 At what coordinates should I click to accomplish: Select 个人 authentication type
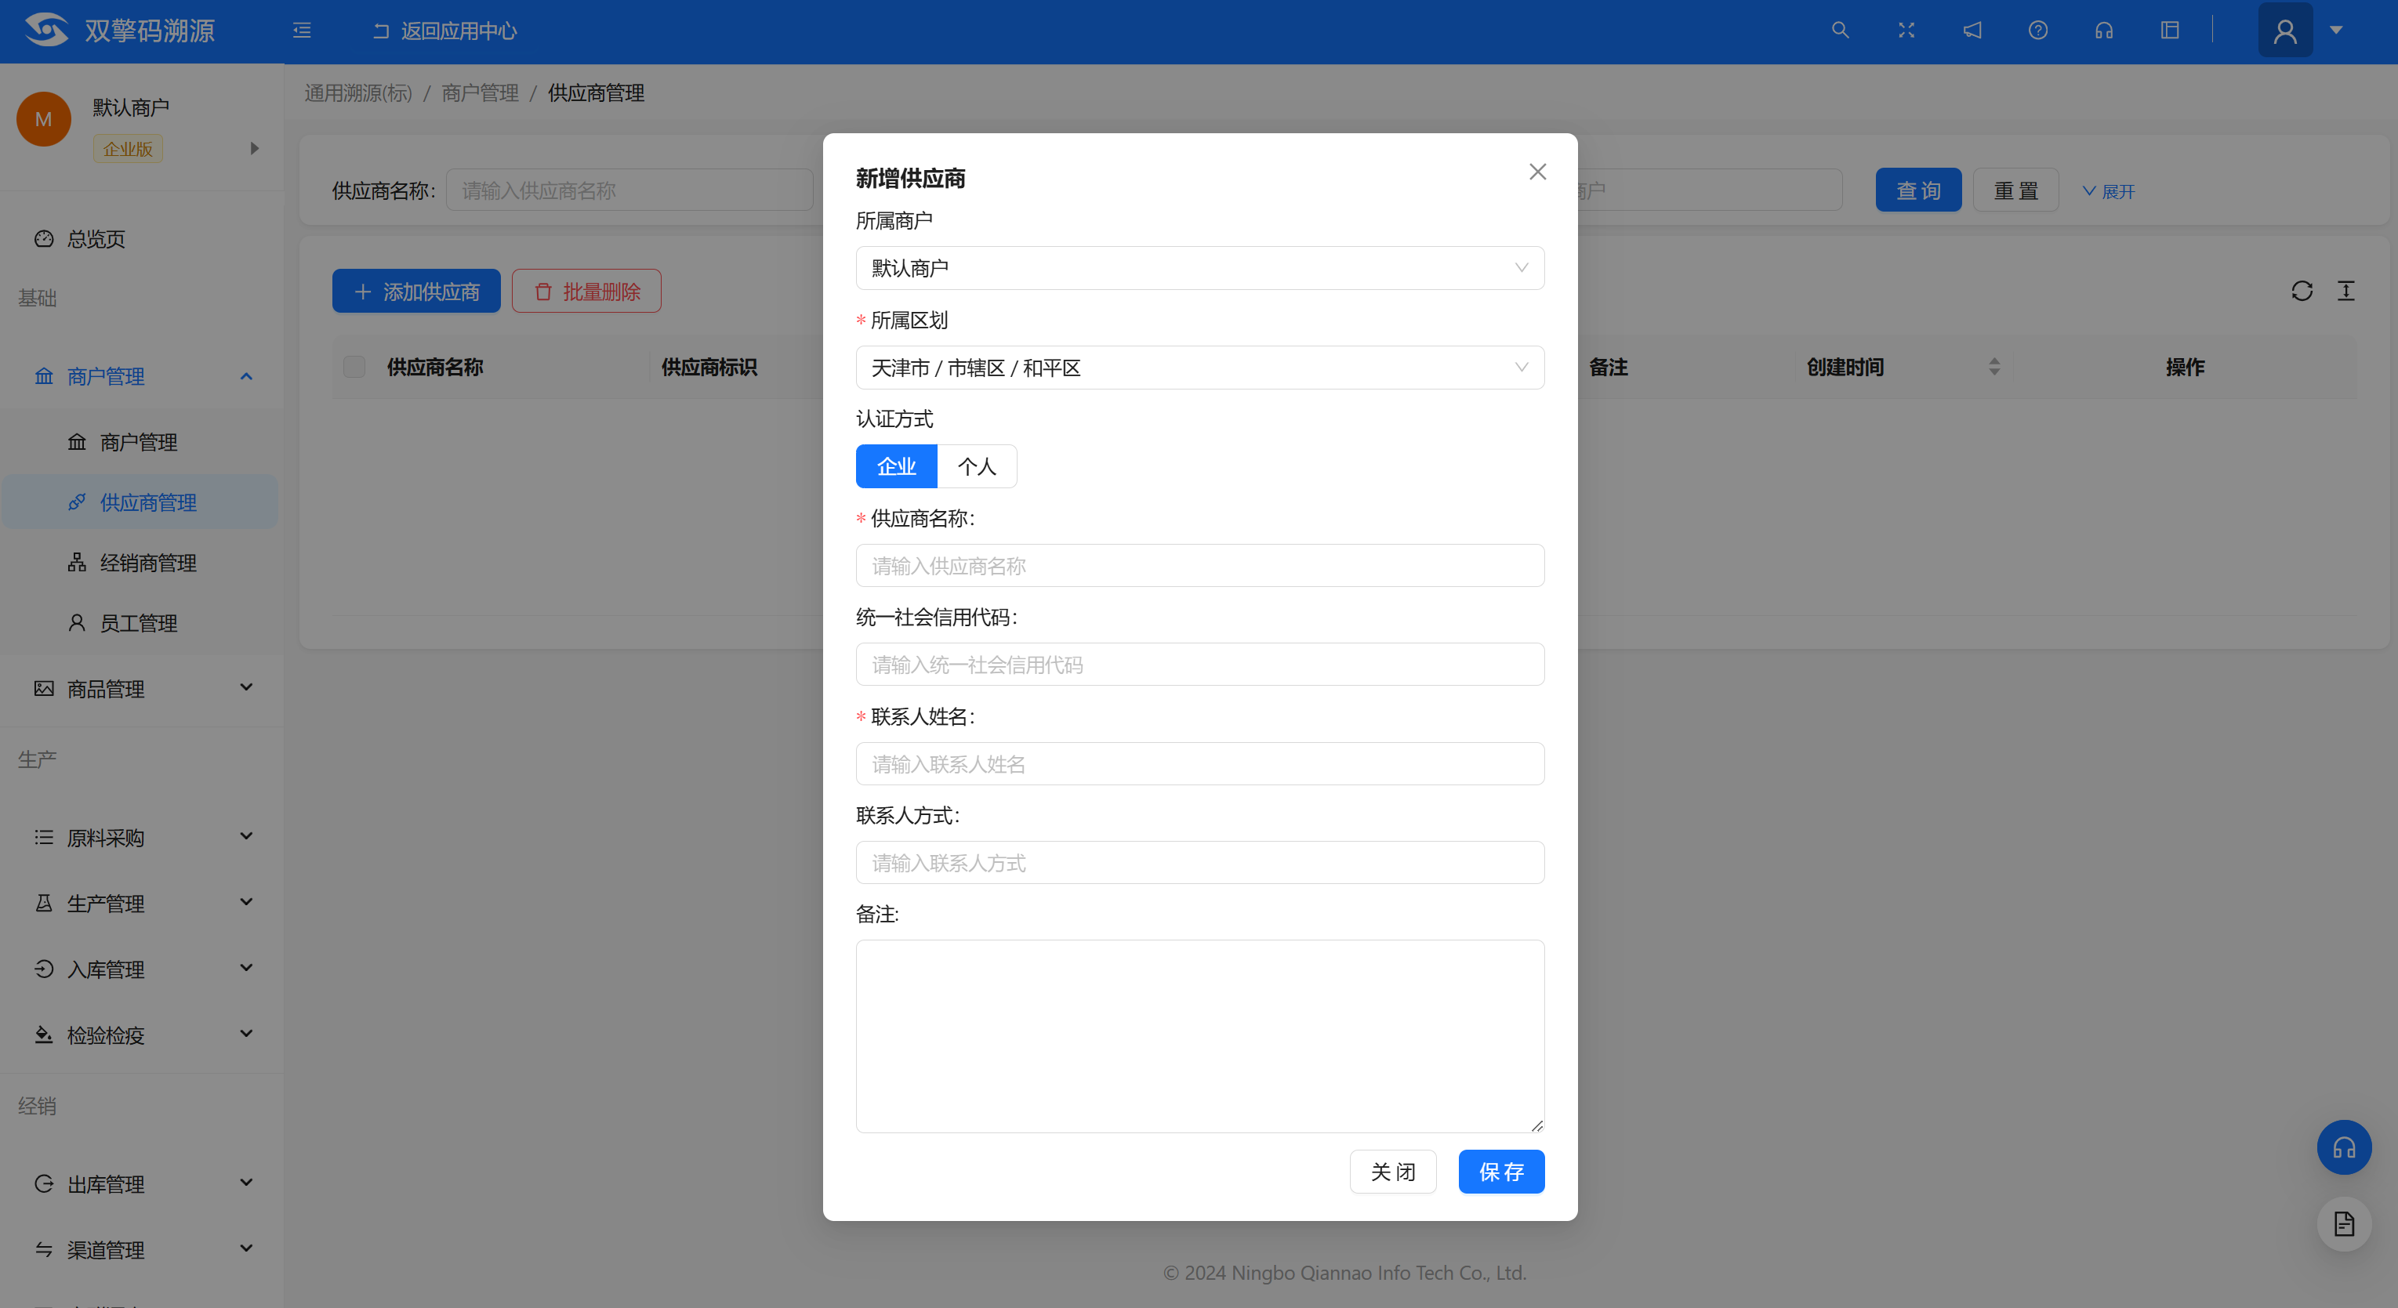point(977,466)
